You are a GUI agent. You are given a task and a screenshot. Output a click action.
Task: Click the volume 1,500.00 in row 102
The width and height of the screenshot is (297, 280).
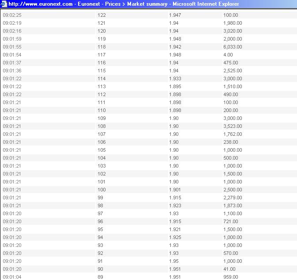tap(233, 174)
